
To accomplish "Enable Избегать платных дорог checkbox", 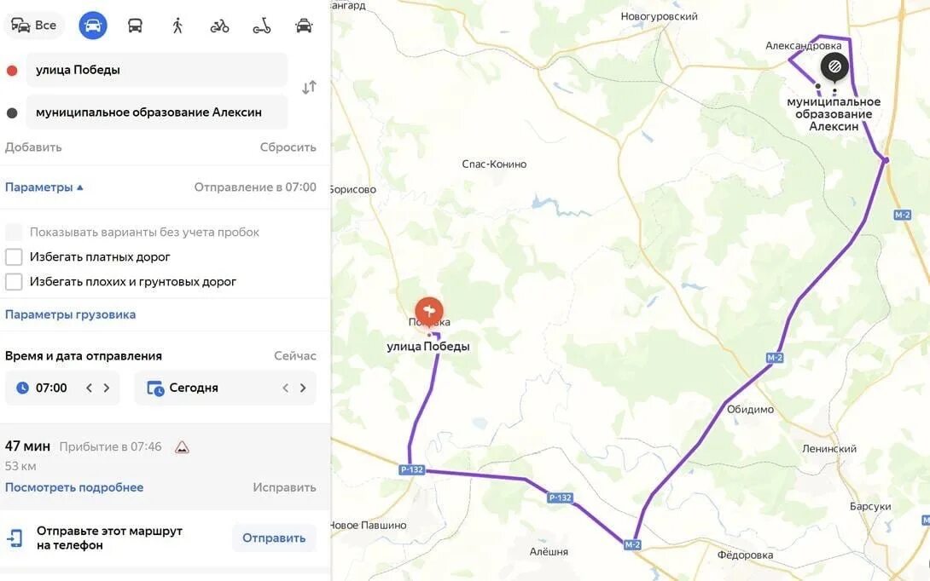I will click(x=14, y=257).
